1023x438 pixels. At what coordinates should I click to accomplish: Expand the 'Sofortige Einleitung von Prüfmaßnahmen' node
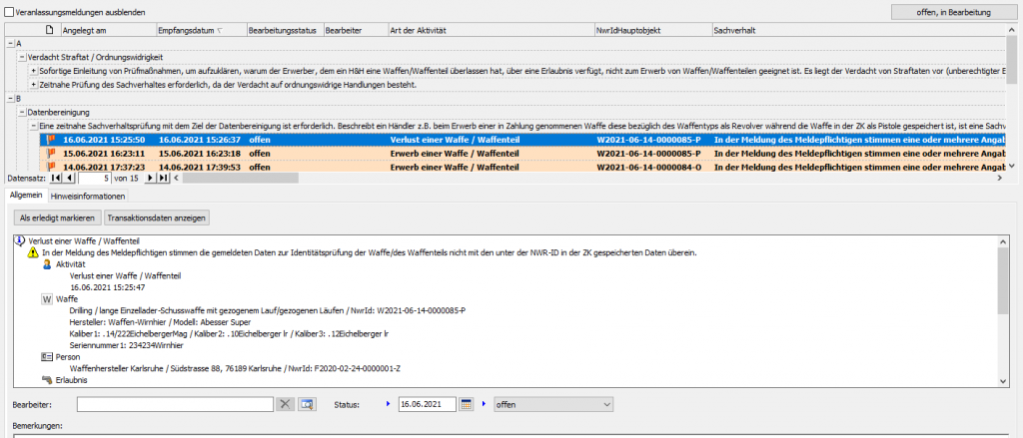[34, 71]
